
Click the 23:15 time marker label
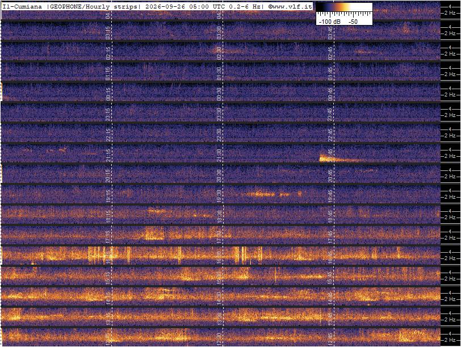click(x=108, y=114)
